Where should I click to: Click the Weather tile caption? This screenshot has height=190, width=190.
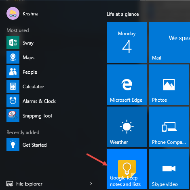click(x=119, y=142)
